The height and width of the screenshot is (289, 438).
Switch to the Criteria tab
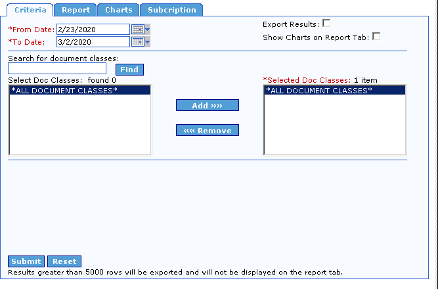click(x=30, y=10)
